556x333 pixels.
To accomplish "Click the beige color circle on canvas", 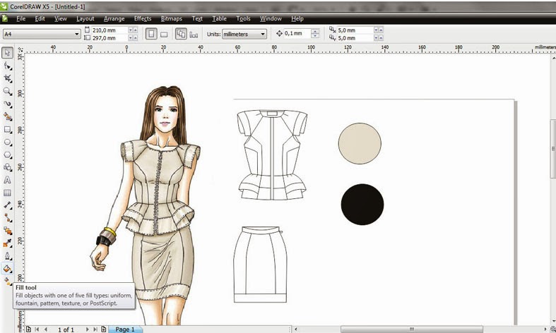I will 360,143.
